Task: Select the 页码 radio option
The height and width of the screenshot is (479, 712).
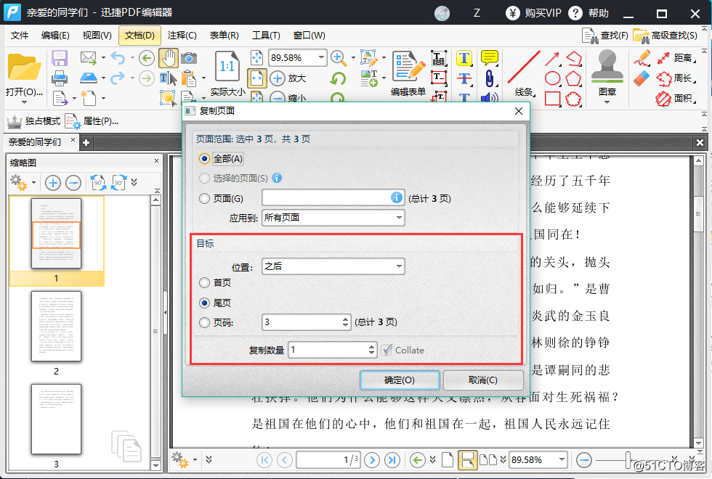Action: 204,322
